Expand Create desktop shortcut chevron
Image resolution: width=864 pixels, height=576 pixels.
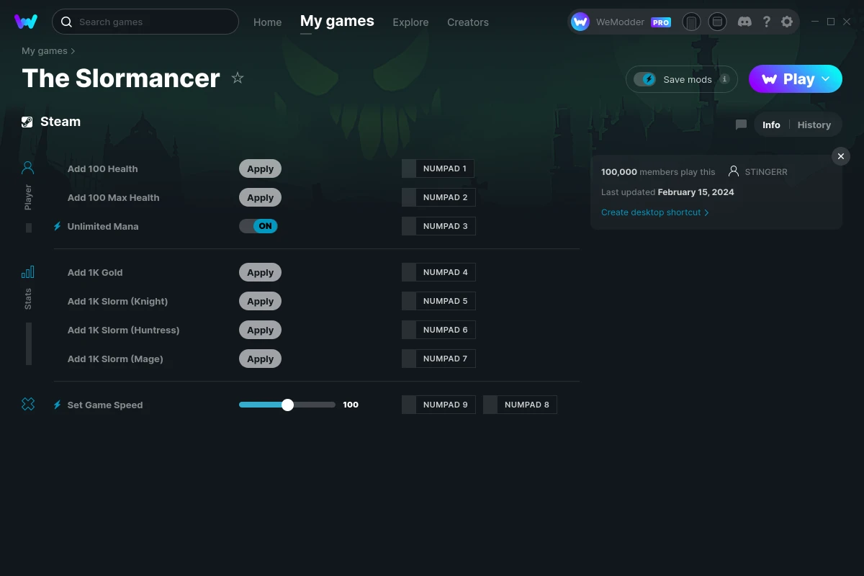[706, 212]
